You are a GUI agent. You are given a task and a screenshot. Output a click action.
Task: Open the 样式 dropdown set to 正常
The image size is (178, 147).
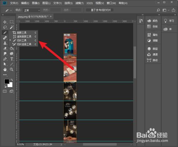[x=32, y=10]
